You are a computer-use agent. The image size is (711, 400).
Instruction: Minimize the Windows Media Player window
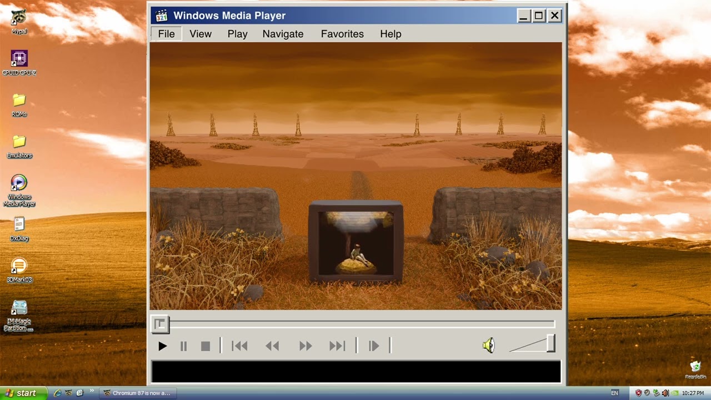523,16
